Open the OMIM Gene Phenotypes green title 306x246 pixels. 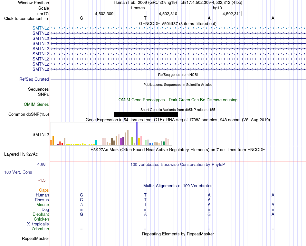(178, 100)
